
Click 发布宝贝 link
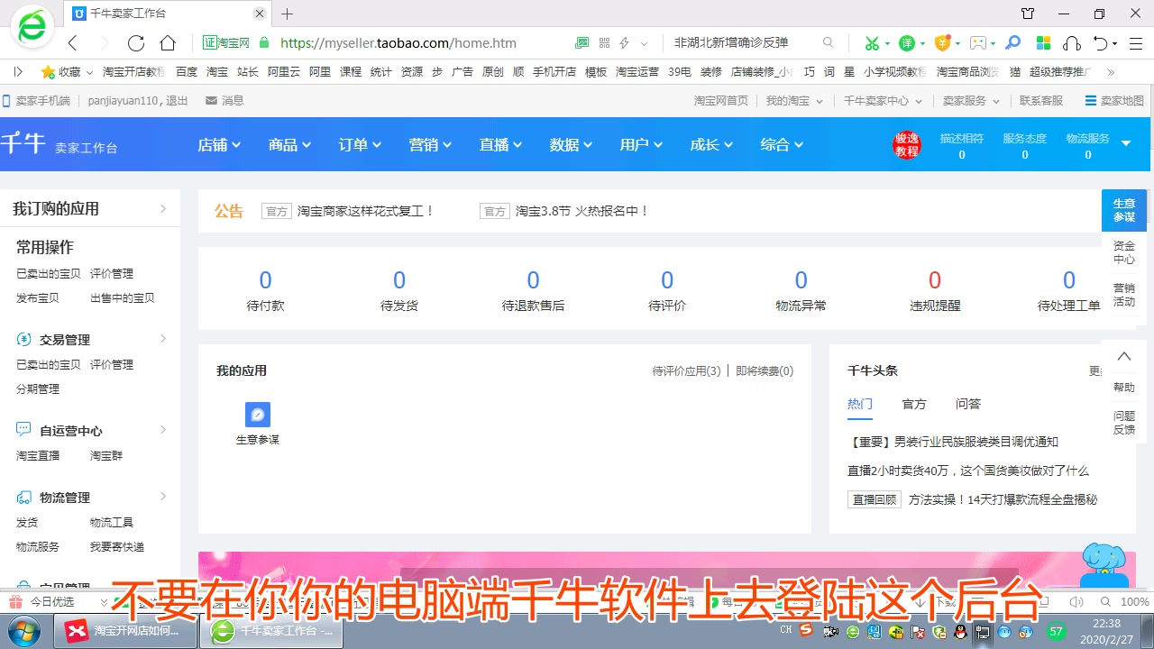[38, 297]
